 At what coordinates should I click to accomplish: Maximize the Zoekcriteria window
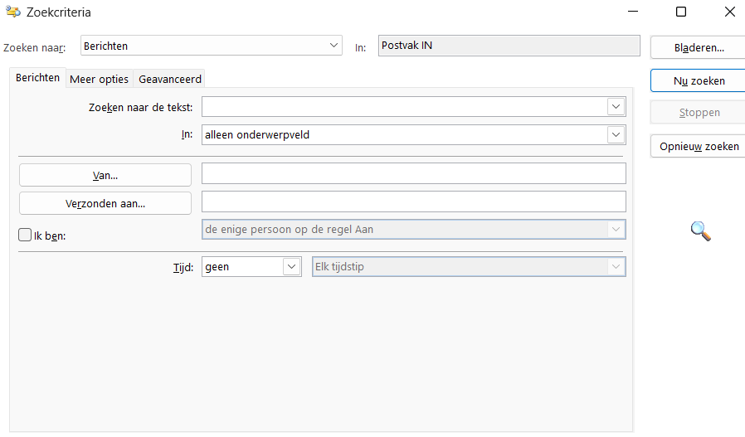pyautogui.click(x=681, y=12)
